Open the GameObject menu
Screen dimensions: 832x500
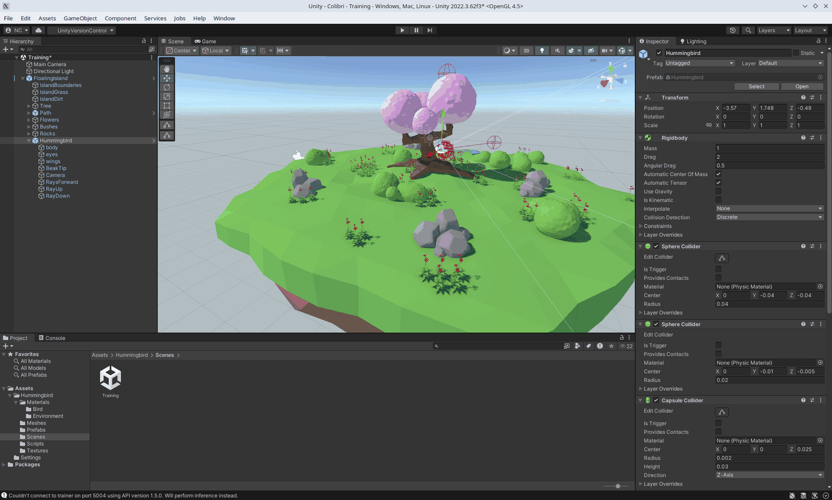click(80, 18)
